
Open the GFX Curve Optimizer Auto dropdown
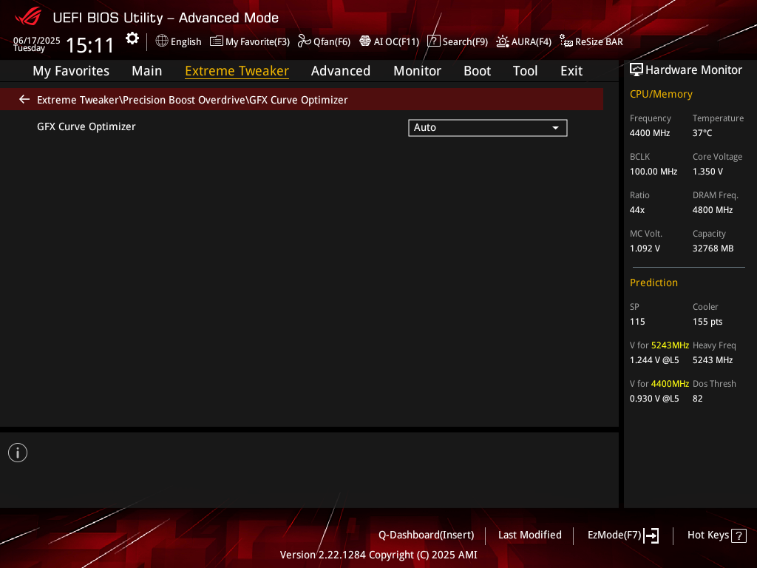pos(488,127)
